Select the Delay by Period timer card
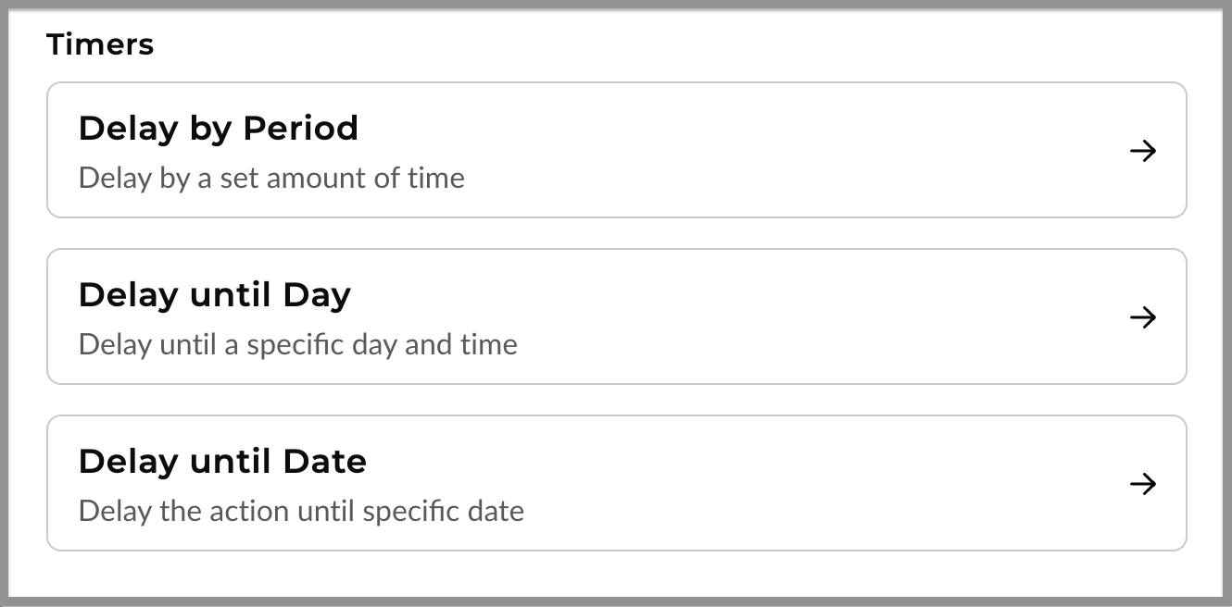Image resolution: width=1232 pixels, height=607 pixels. pos(616,150)
